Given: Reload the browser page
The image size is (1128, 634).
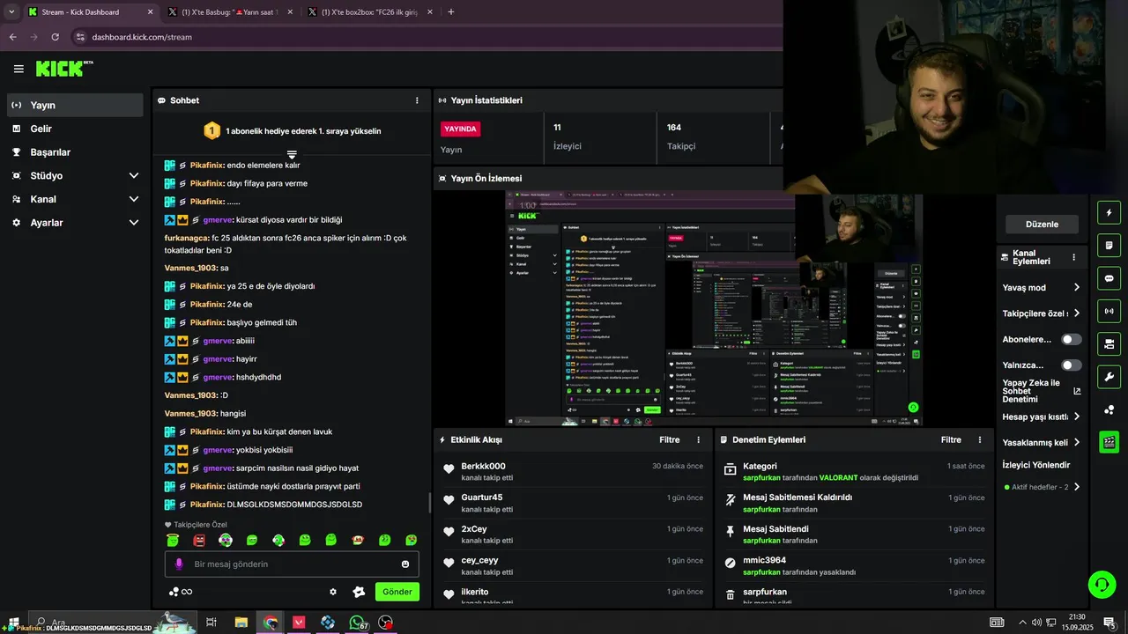Looking at the screenshot, I should point(56,37).
